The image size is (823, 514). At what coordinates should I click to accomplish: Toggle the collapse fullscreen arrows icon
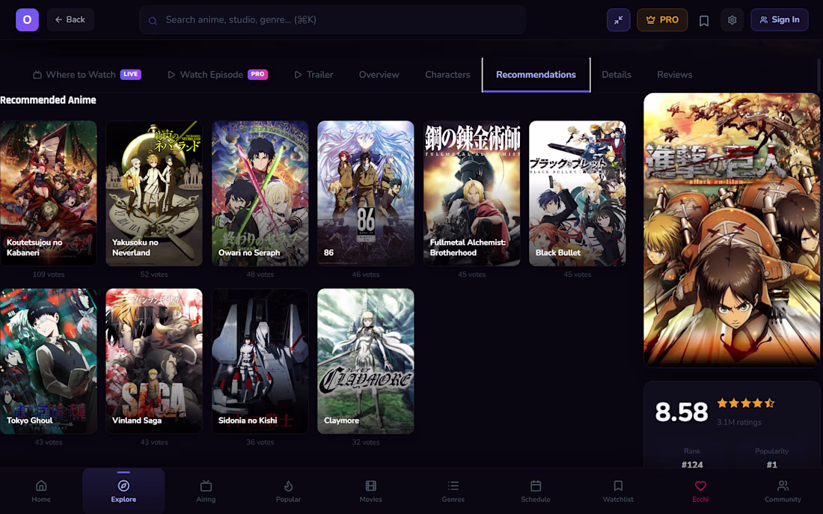[618, 20]
